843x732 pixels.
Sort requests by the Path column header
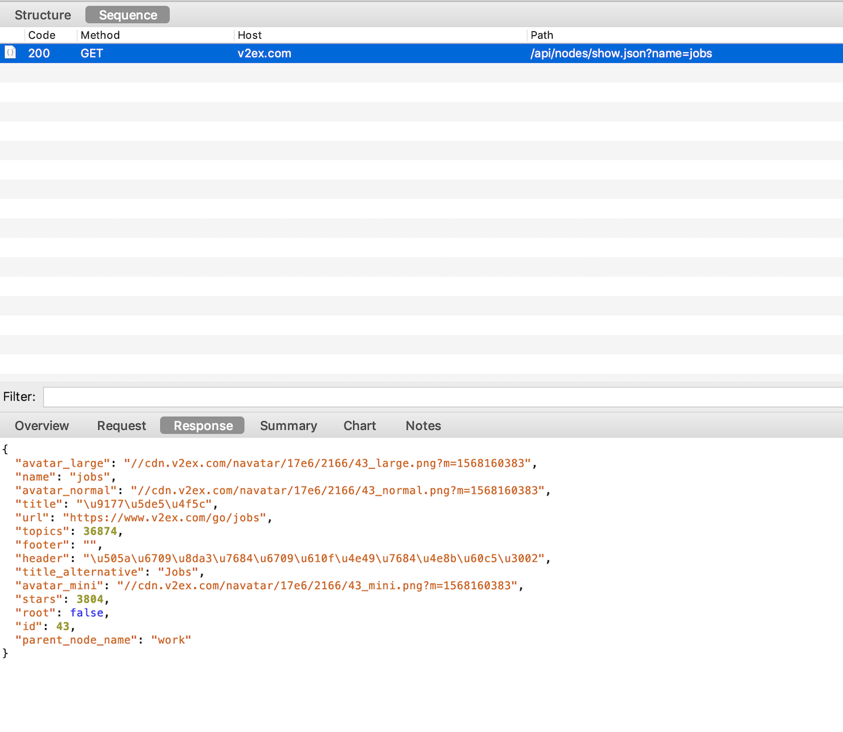[685, 35]
